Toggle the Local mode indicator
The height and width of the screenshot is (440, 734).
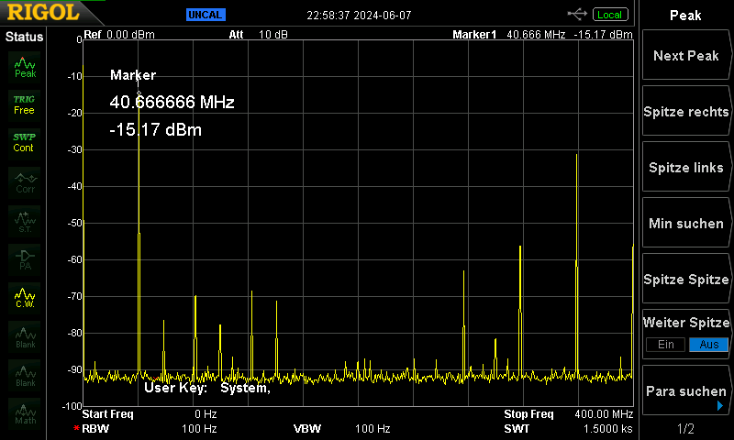[x=610, y=15]
